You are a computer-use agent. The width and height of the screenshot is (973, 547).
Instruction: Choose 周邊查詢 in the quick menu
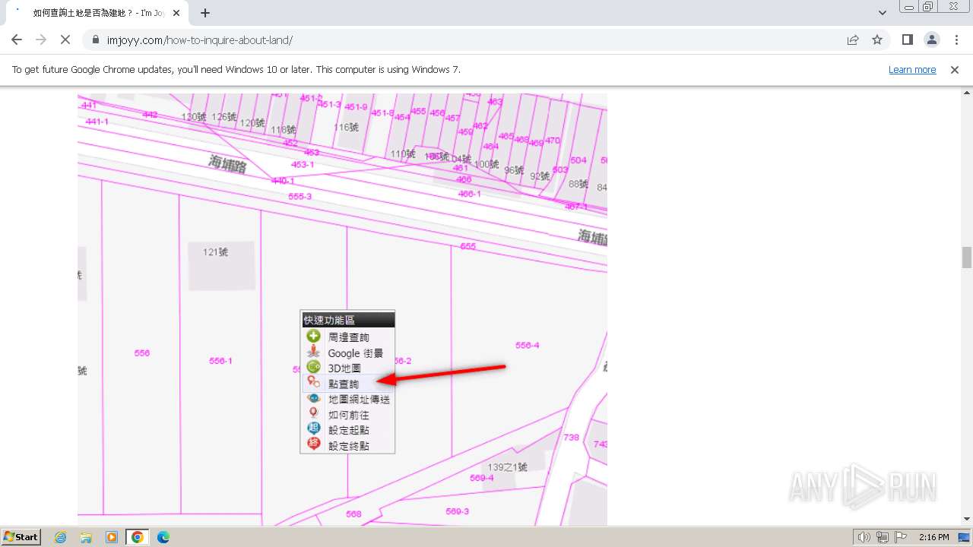[348, 337]
